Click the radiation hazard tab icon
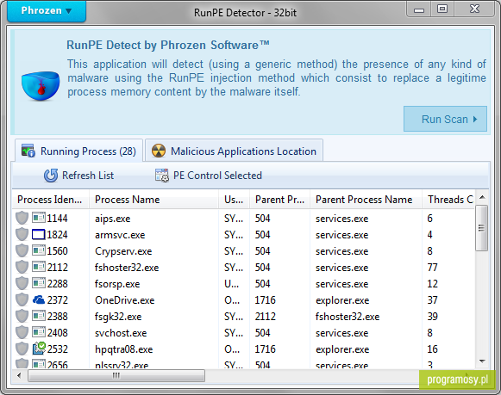This screenshot has width=501, height=395. click(x=159, y=151)
